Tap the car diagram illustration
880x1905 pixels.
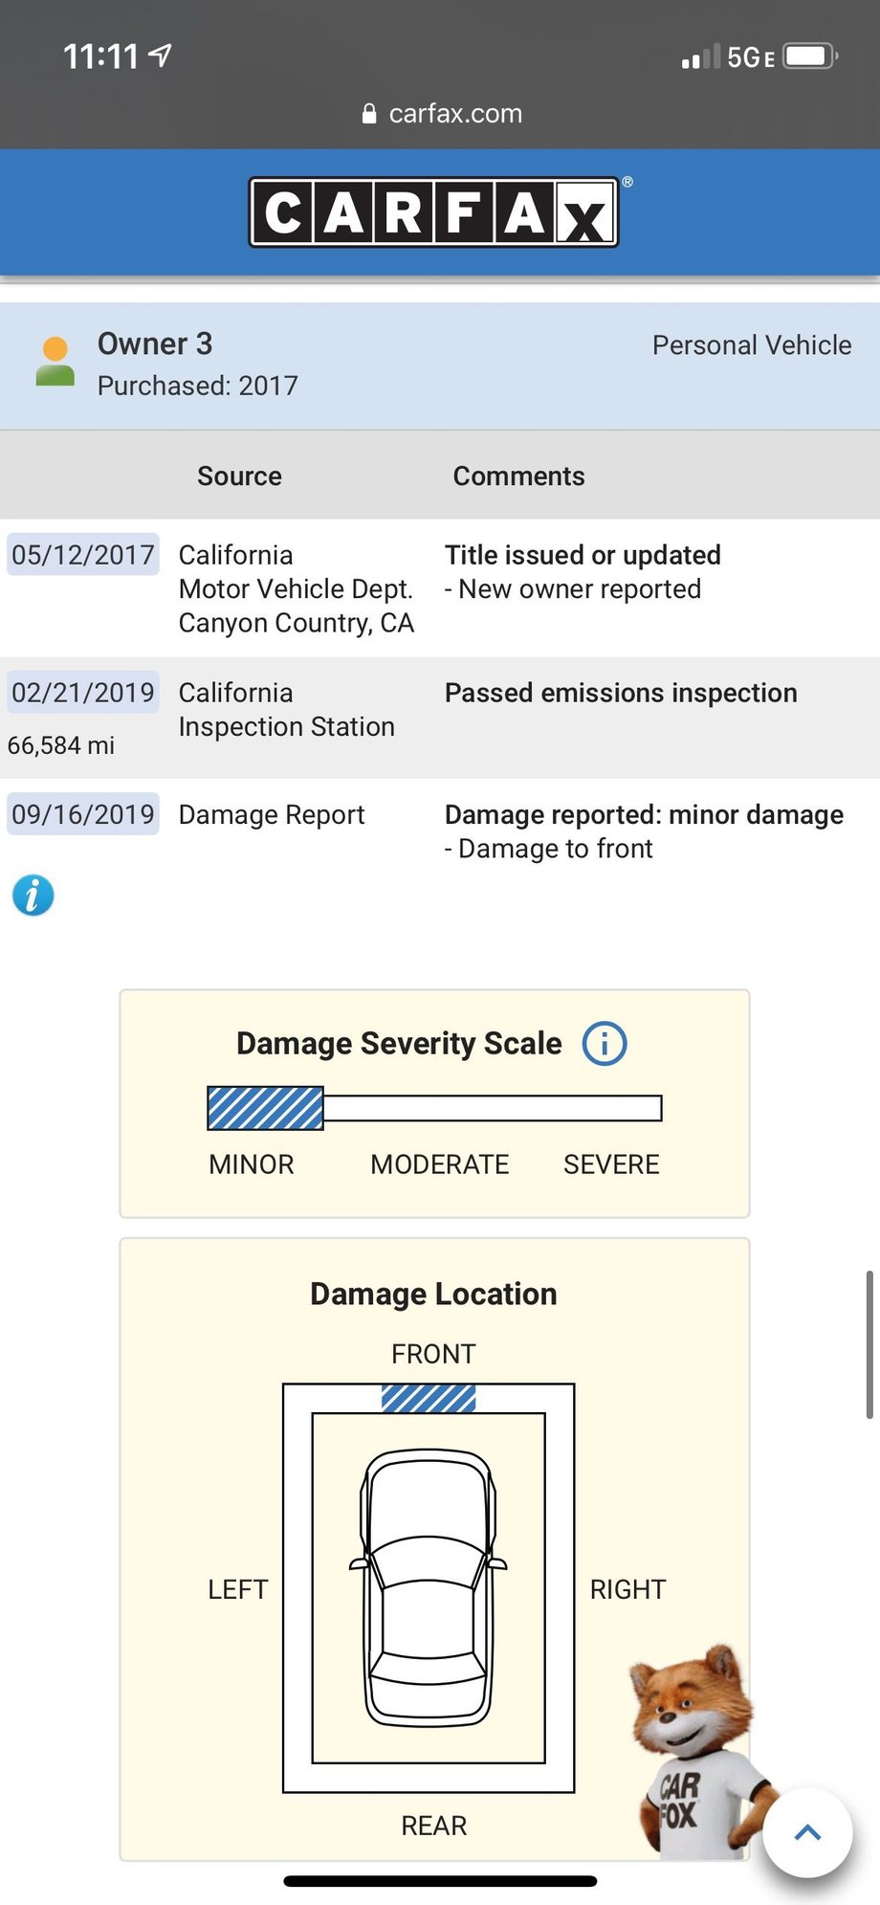[429, 1587]
